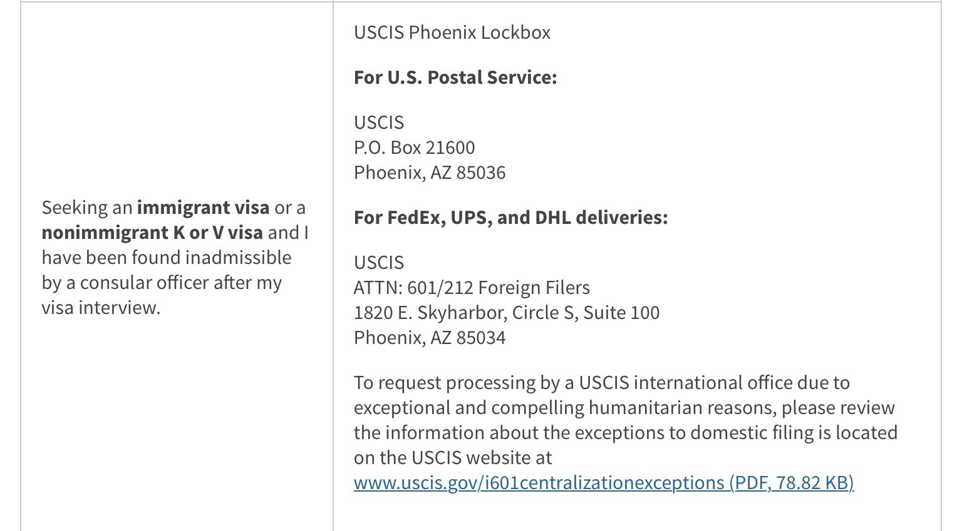Click 'on the USCIS website at' text
Image resolution: width=962 pixels, height=531 pixels.
(453, 458)
